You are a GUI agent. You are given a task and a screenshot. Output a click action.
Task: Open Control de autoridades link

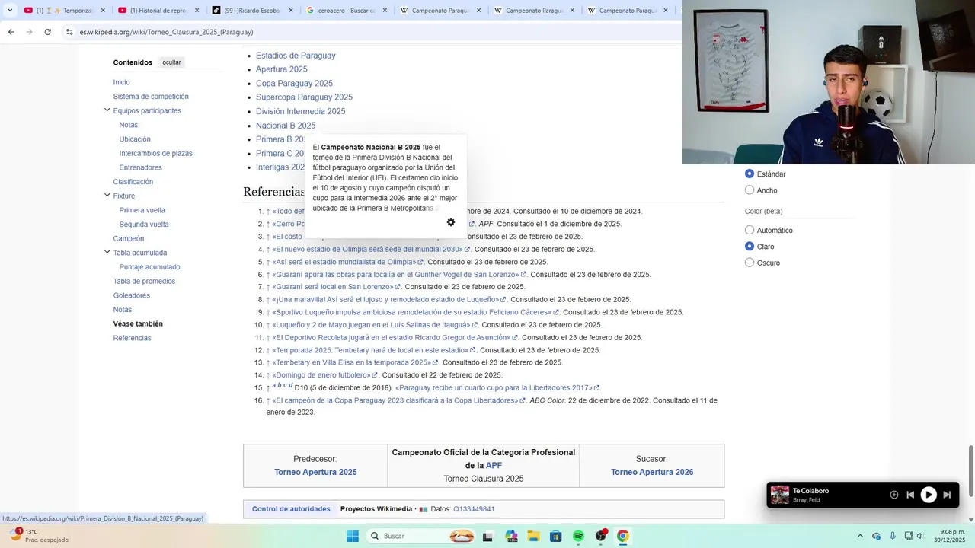[x=291, y=509]
